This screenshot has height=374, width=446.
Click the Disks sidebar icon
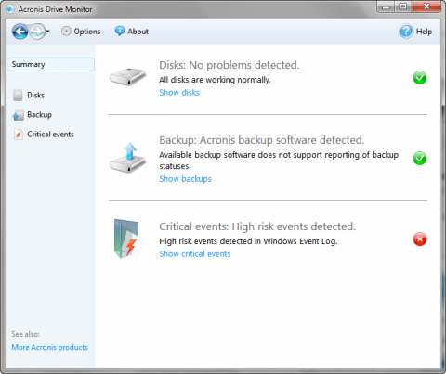click(18, 96)
